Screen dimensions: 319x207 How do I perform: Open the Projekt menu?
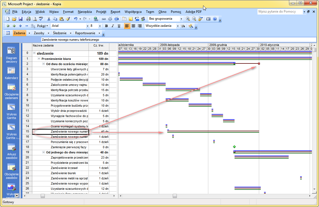[101, 12]
